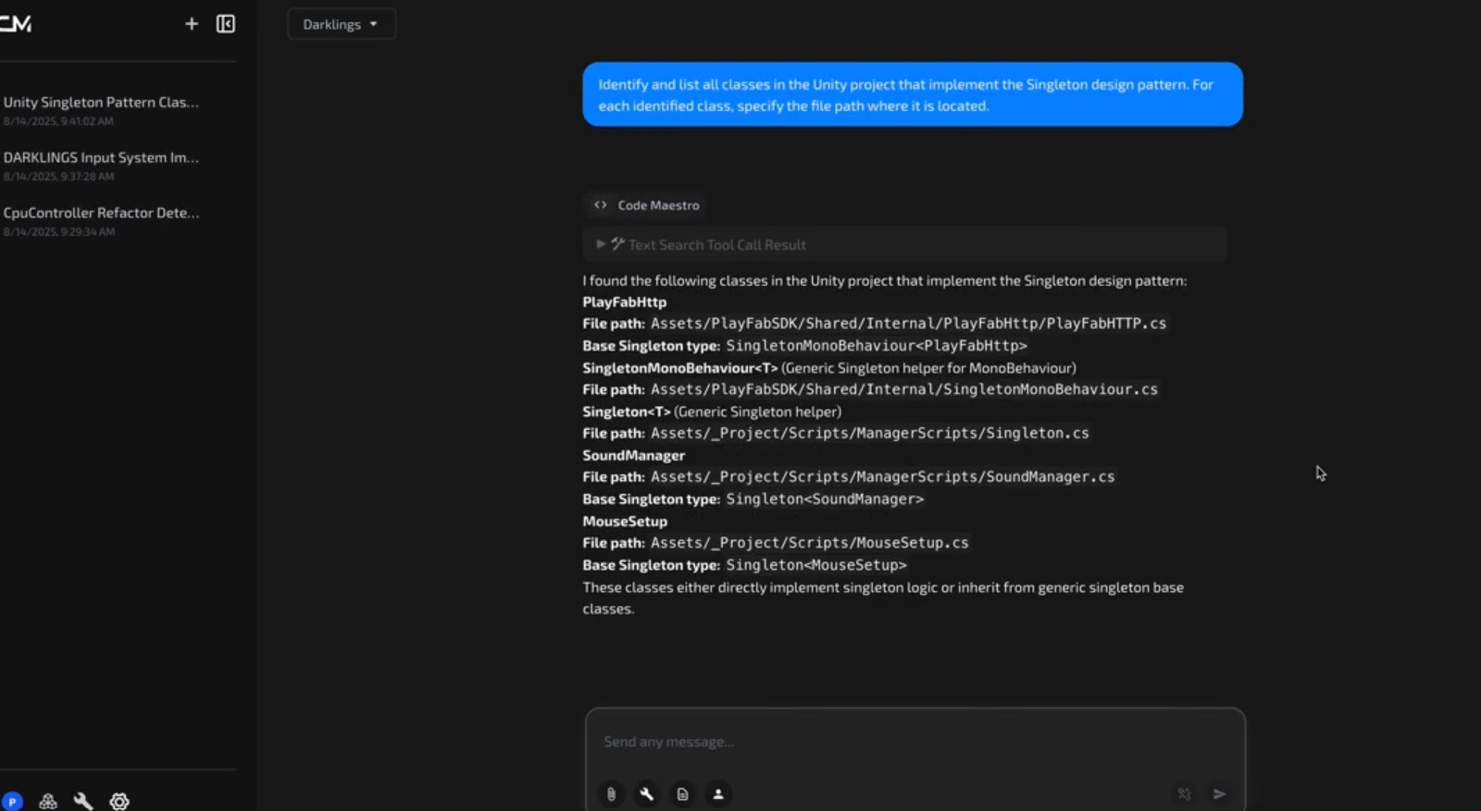Open settings gear in sidebar
The height and width of the screenshot is (811, 1481).
119,801
